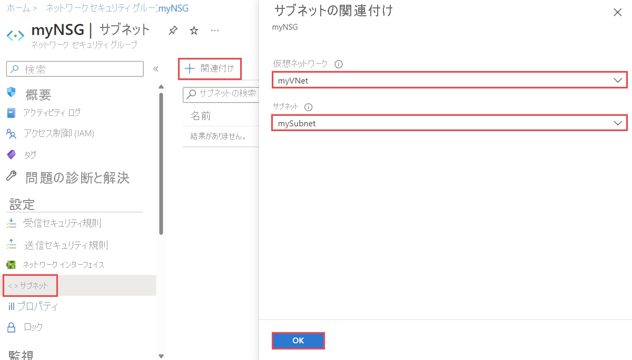Open 概要 overview menu item
The image size is (632, 360).
(x=38, y=95)
